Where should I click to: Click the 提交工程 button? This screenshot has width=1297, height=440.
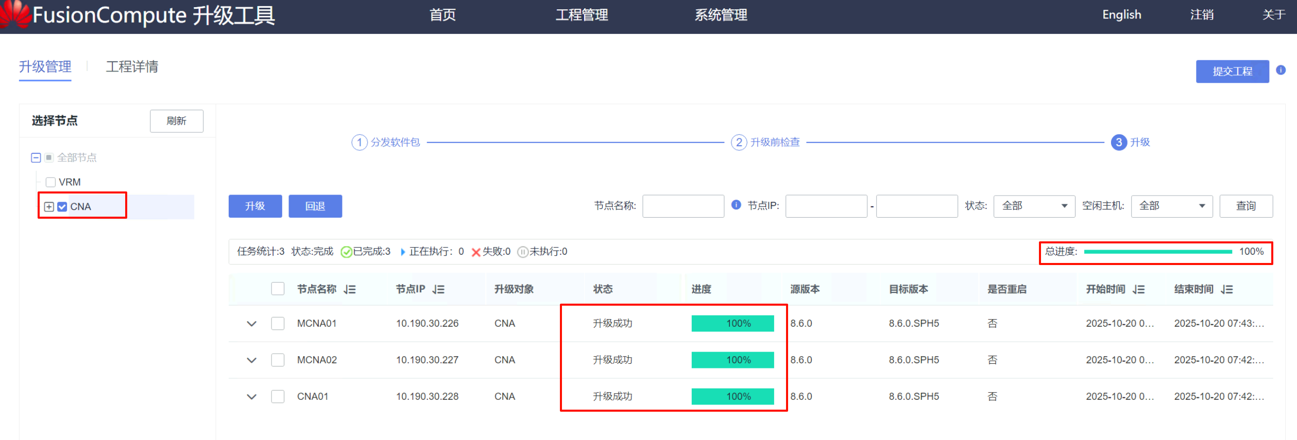(1232, 71)
